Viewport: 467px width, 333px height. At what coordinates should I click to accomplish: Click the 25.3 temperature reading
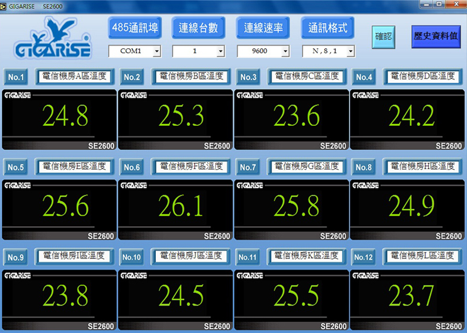coord(181,115)
